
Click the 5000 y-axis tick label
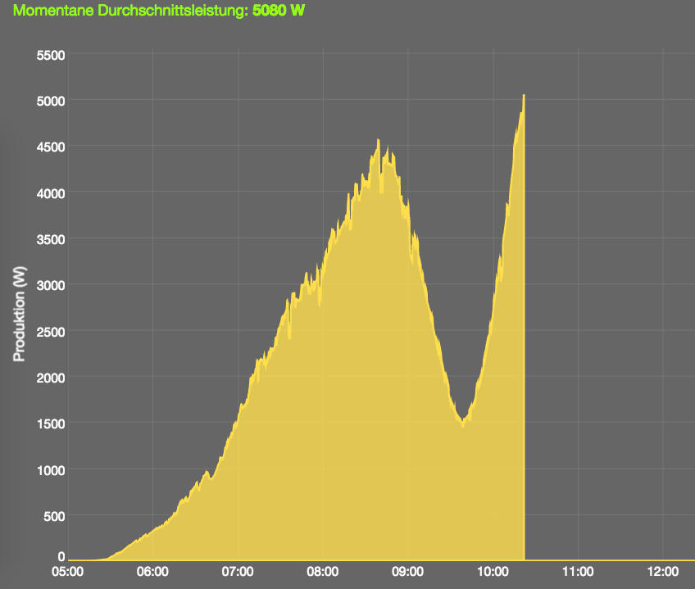coord(51,101)
